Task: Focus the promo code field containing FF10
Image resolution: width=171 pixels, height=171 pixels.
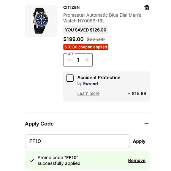Action: [78, 141]
